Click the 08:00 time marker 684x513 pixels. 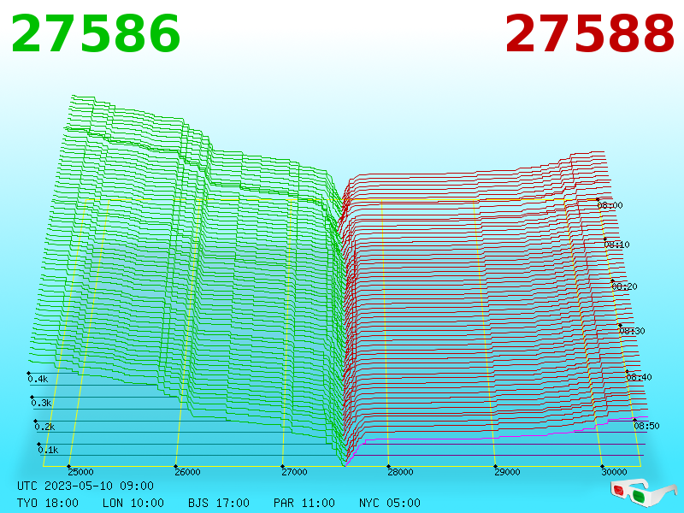point(610,205)
